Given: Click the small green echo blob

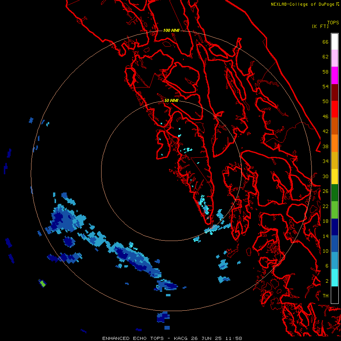Looking at the screenshot, I should point(43,283).
